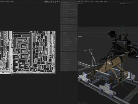Click the Flip Sequence icon
This screenshot has height=104, width=138.
point(62,64)
